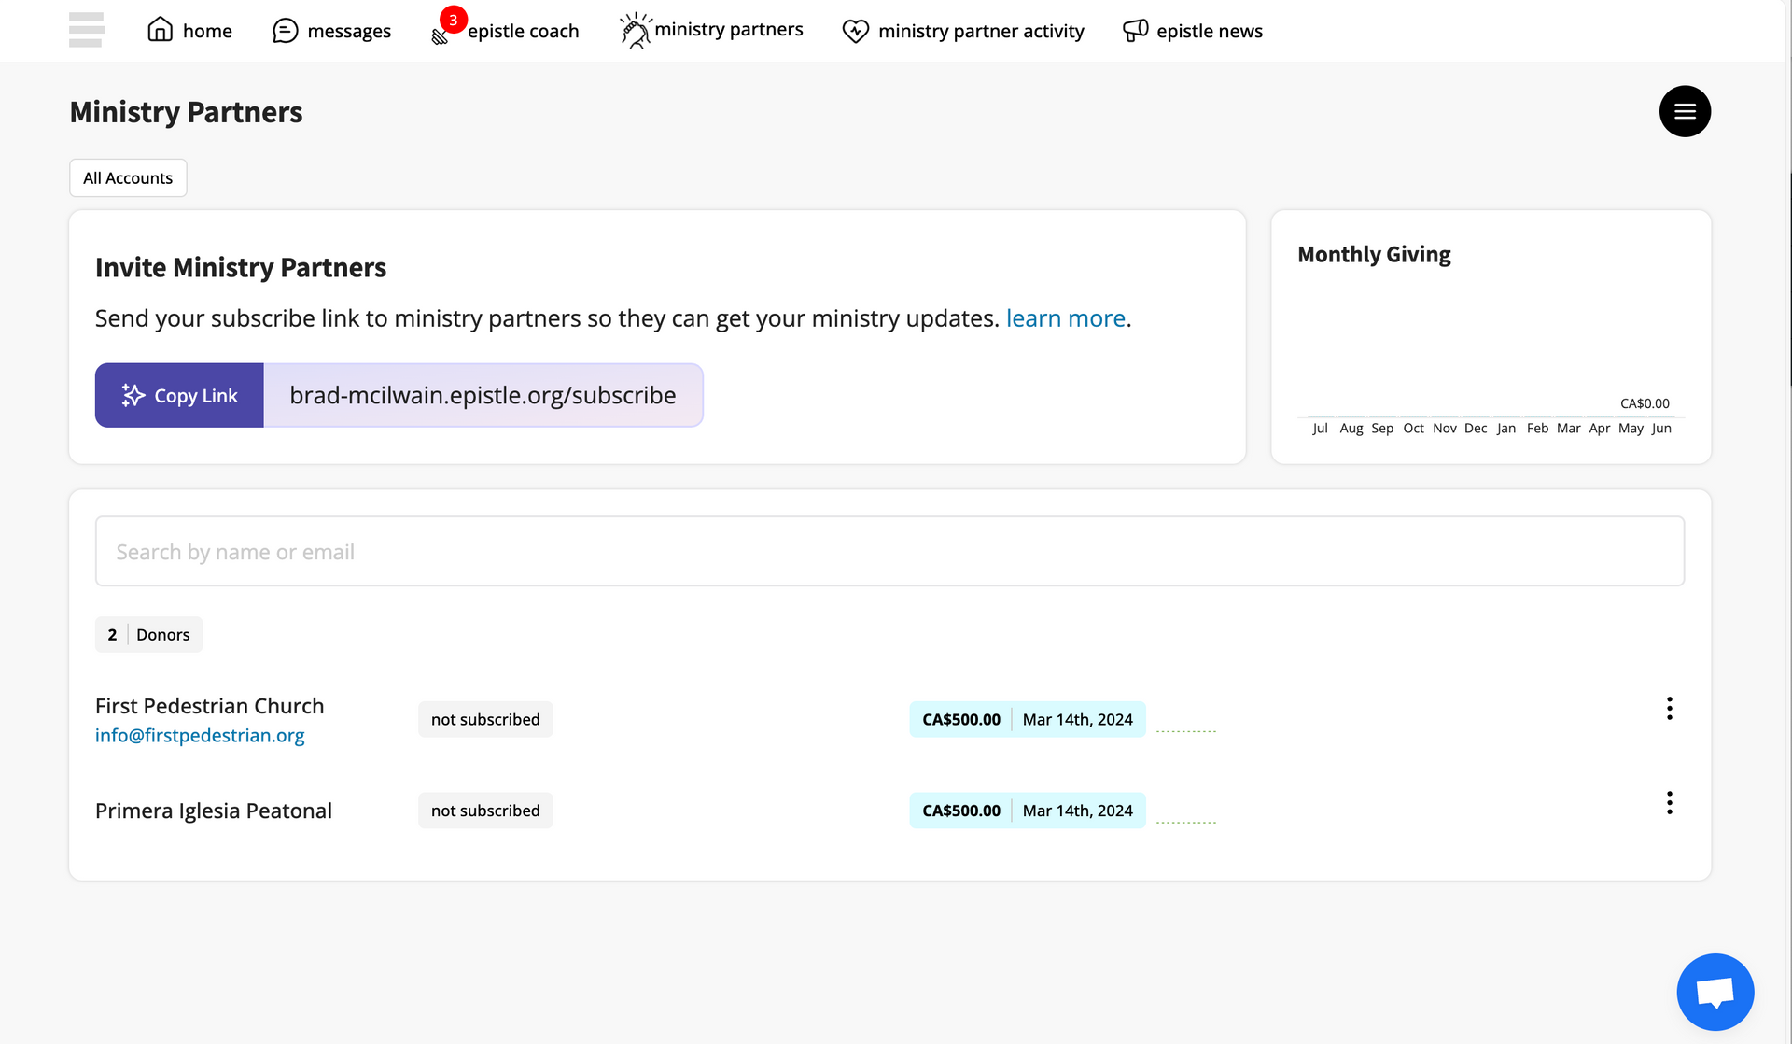Click CA$500.00 gift for First Pedestrian Church
Viewport: 1792px width, 1044px height.
(961, 719)
